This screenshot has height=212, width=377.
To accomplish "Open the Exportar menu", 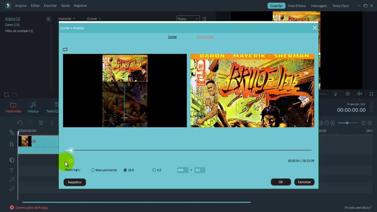I will click(50, 6).
